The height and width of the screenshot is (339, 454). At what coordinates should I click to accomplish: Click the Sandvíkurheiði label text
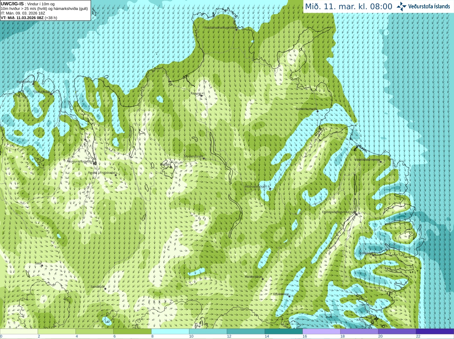tap(307, 109)
